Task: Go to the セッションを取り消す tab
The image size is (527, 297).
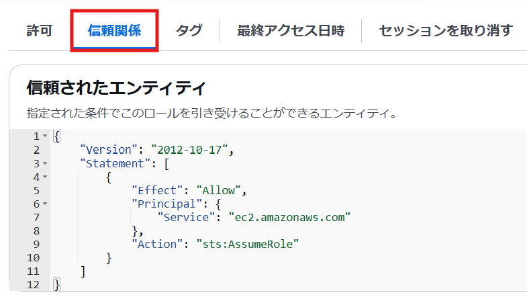Action: pos(446,31)
